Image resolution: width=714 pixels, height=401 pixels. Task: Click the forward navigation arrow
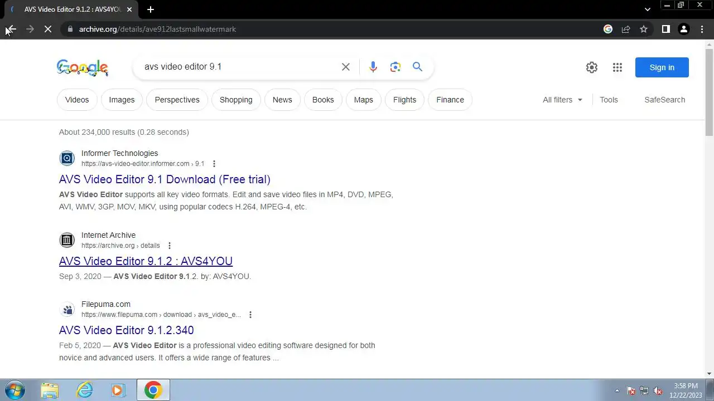[30, 29]
